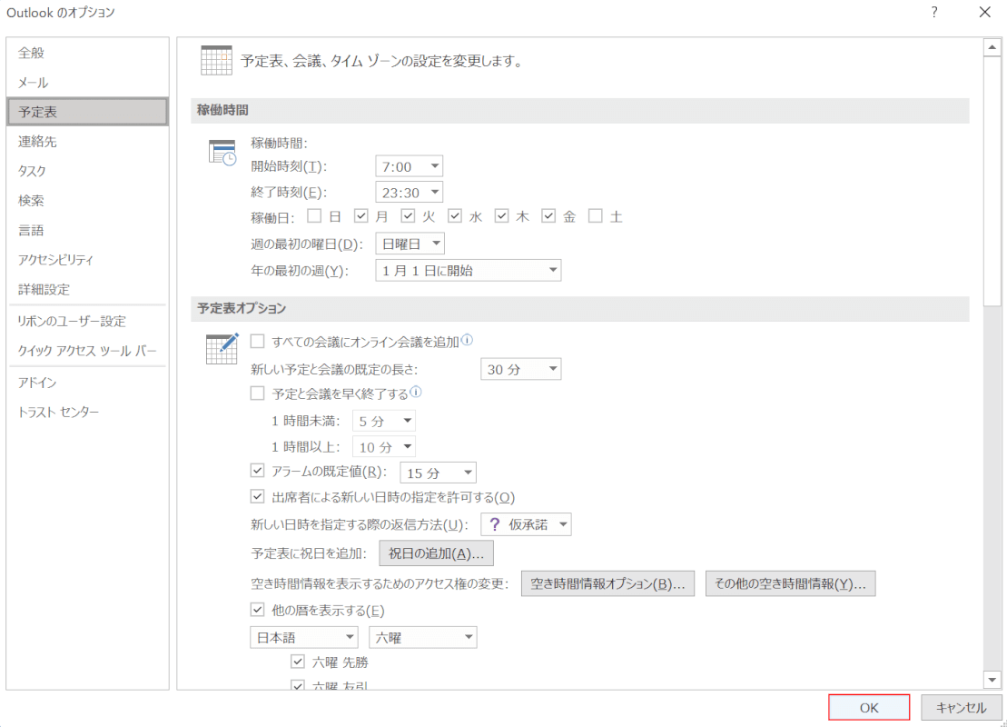Uncheck the 木 (Thursday) workday checkbox
The image size is (1007, 727).
(x=501, y=216)
